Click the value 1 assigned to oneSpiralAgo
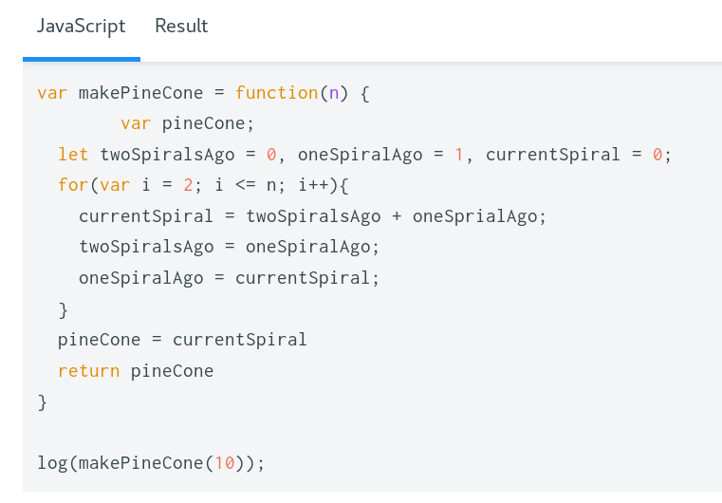The height and width of the screenshot is (503, 722). 459,155
